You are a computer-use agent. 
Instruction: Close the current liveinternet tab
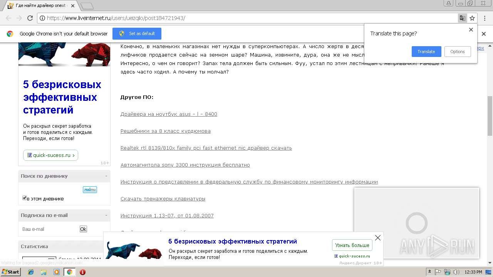pos(73,6)
